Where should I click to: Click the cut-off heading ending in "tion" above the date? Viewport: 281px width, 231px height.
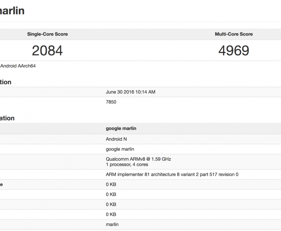[6, 82]
